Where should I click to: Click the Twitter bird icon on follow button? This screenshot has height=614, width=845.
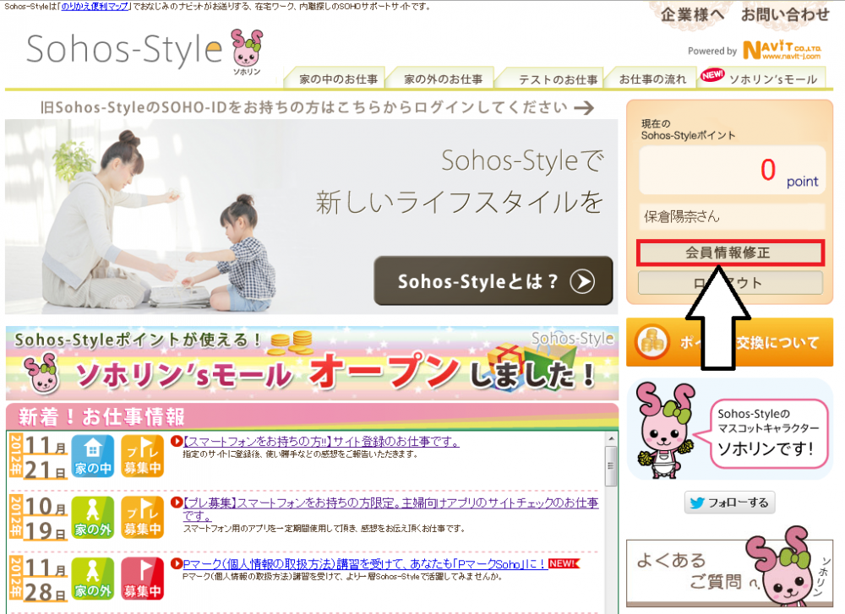[697, 503]
